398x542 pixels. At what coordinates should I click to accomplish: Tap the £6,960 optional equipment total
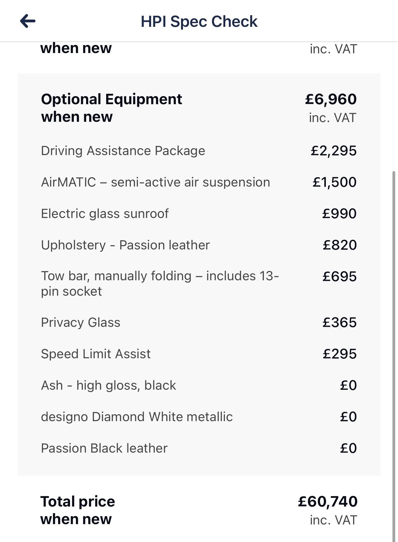[x=331, y=99]
